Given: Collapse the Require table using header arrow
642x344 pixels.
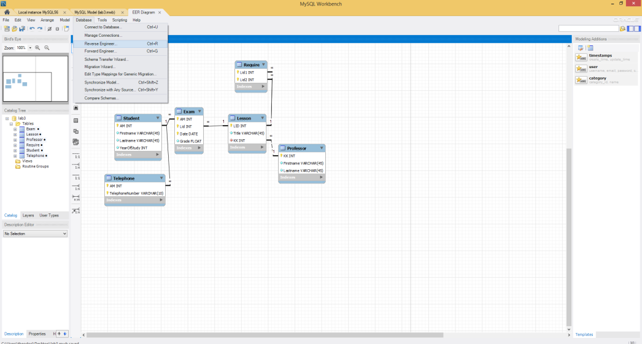Looking at the screenshot, I should coord(264,64).
